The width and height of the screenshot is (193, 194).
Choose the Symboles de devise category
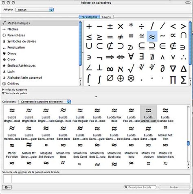tap(39, 41)
